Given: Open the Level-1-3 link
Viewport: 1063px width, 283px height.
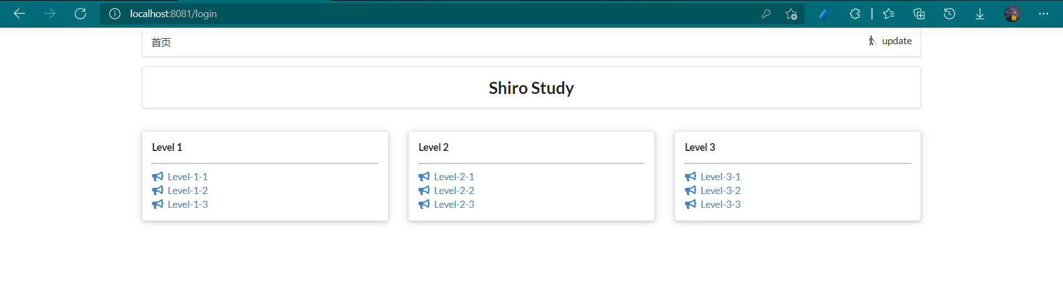Looking at the screenshot, I should (x=188, y=205).
